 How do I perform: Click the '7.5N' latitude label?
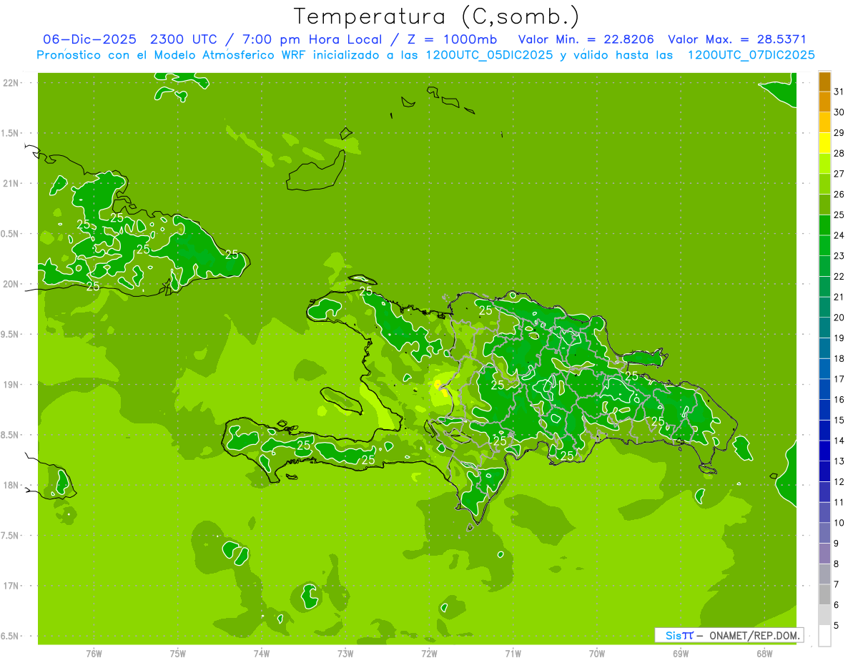tap(11, 536)
